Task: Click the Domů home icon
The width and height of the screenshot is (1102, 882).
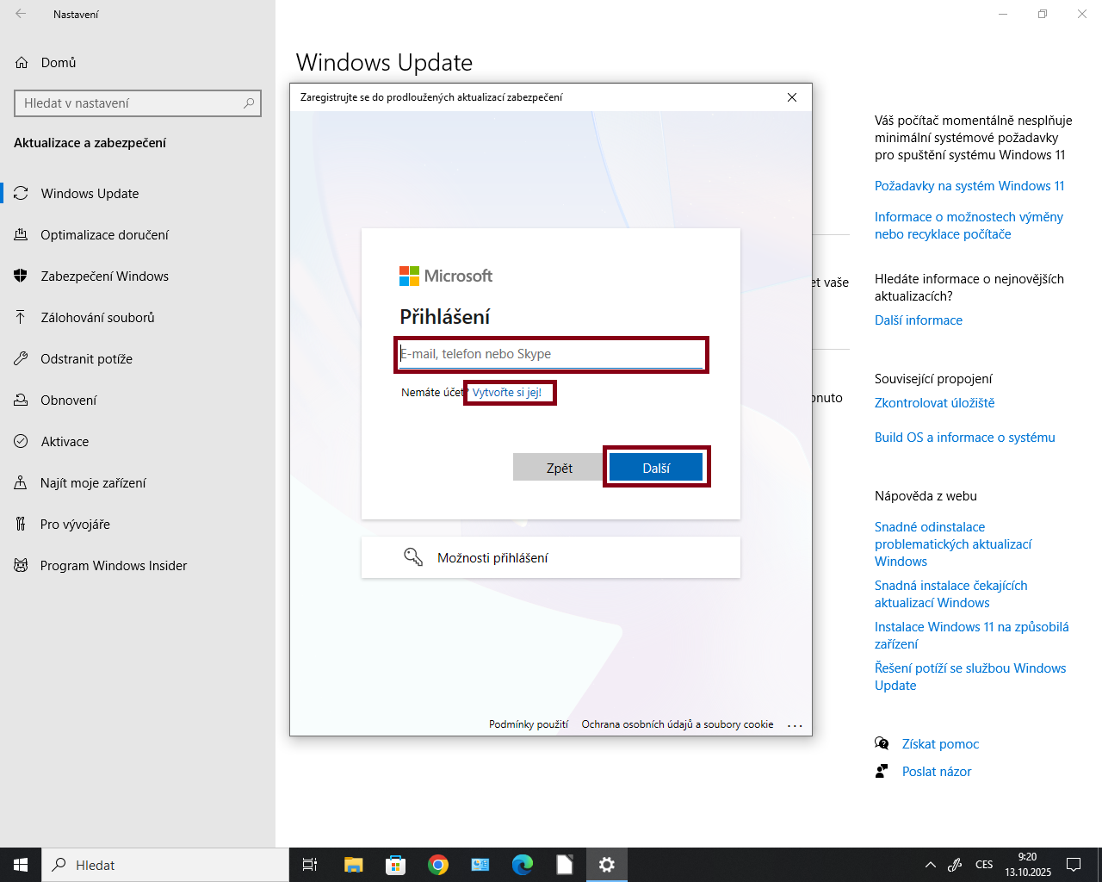Action: [22, 63]
